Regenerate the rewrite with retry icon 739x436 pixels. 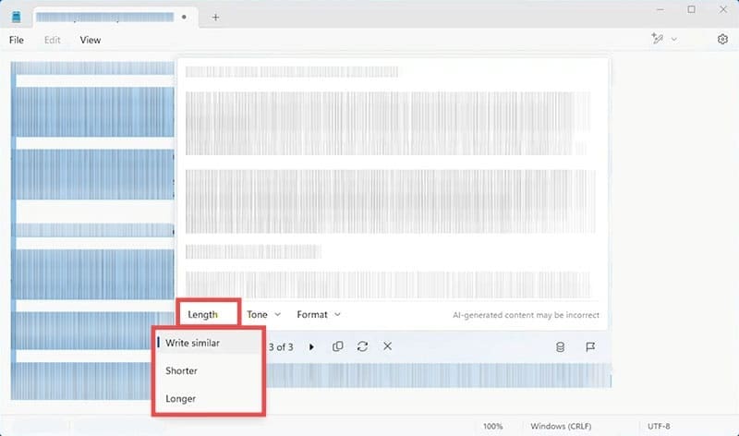click(x=362, y=346)
